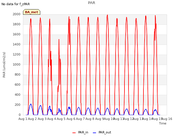Viewport: 184px width, 138px height.
Task: Click the blue PAR_out legend swatch
Action: [x=95, y=133]
